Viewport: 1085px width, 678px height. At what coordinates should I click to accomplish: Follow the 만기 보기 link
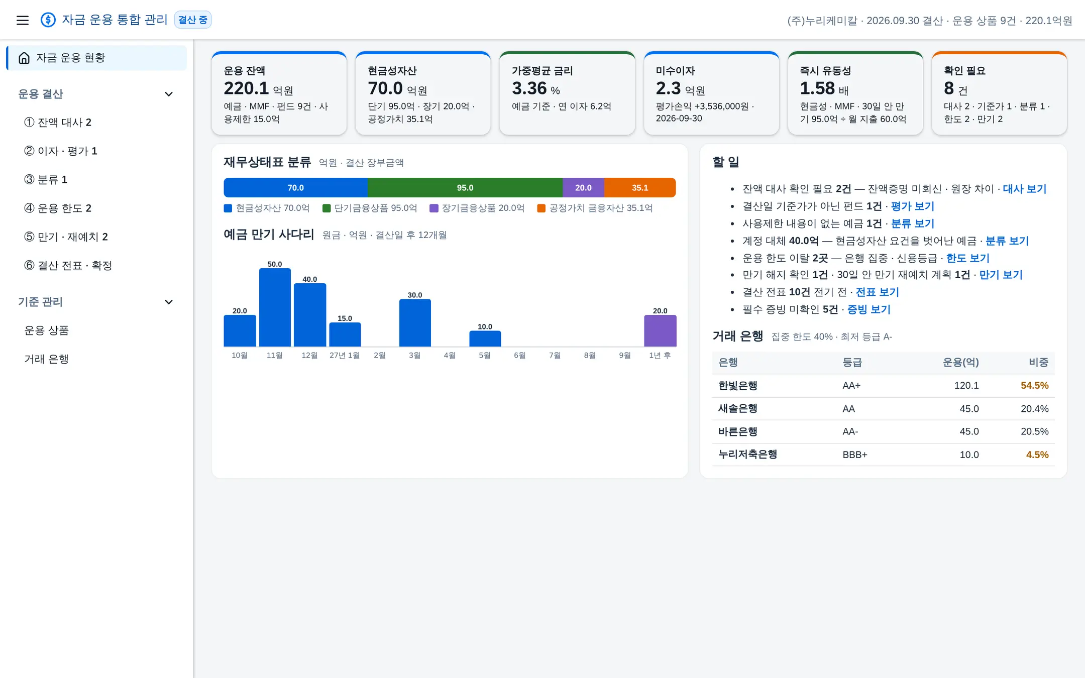coord(1001,275)
